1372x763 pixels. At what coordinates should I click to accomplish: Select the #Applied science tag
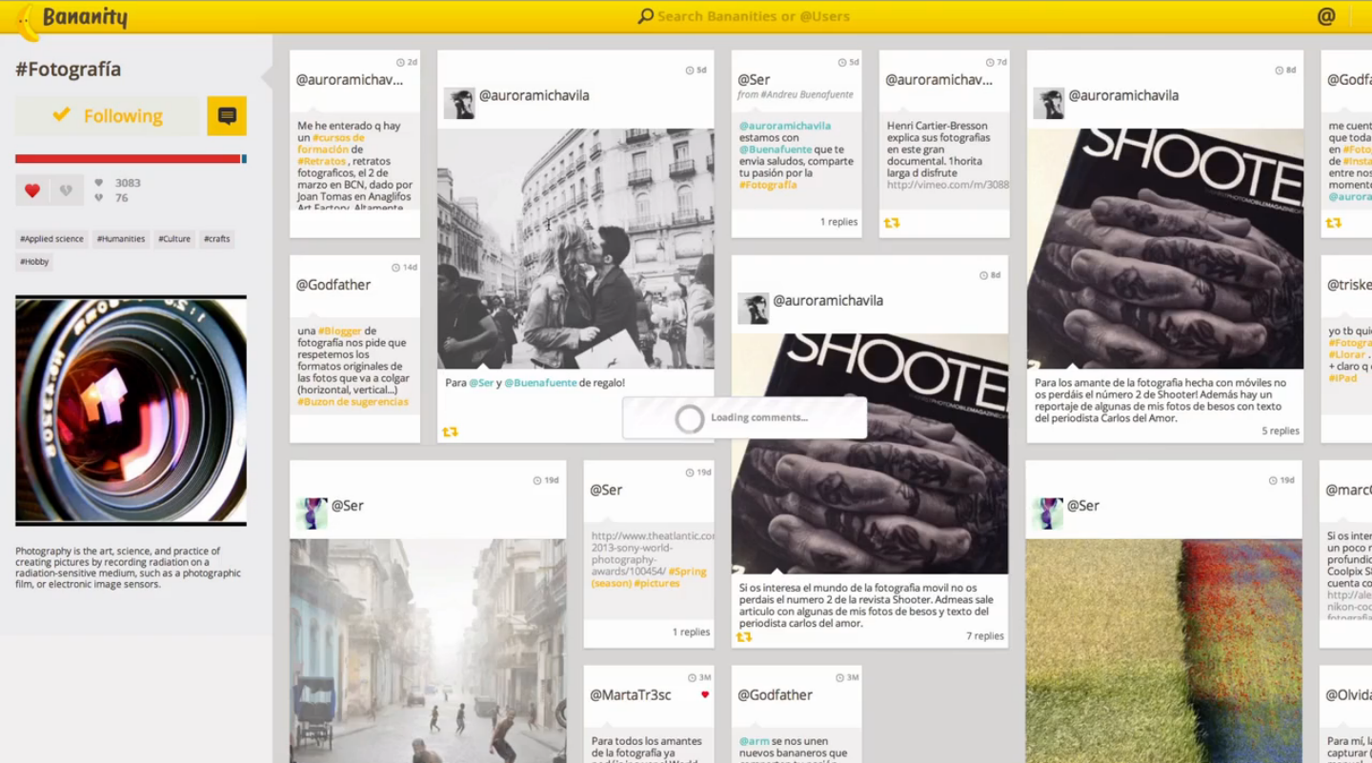click(x=52, y=239)
